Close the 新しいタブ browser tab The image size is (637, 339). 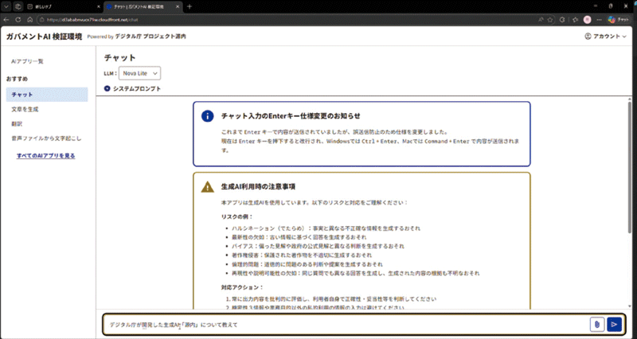click(99, 7)
